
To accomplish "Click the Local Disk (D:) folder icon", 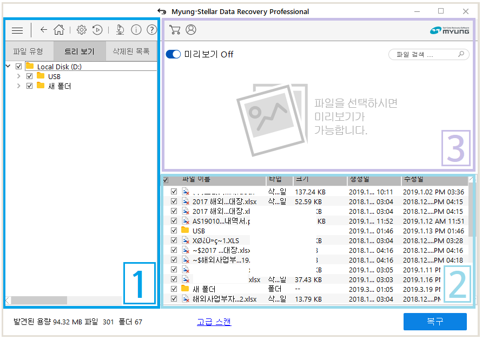I will (30, 66).
